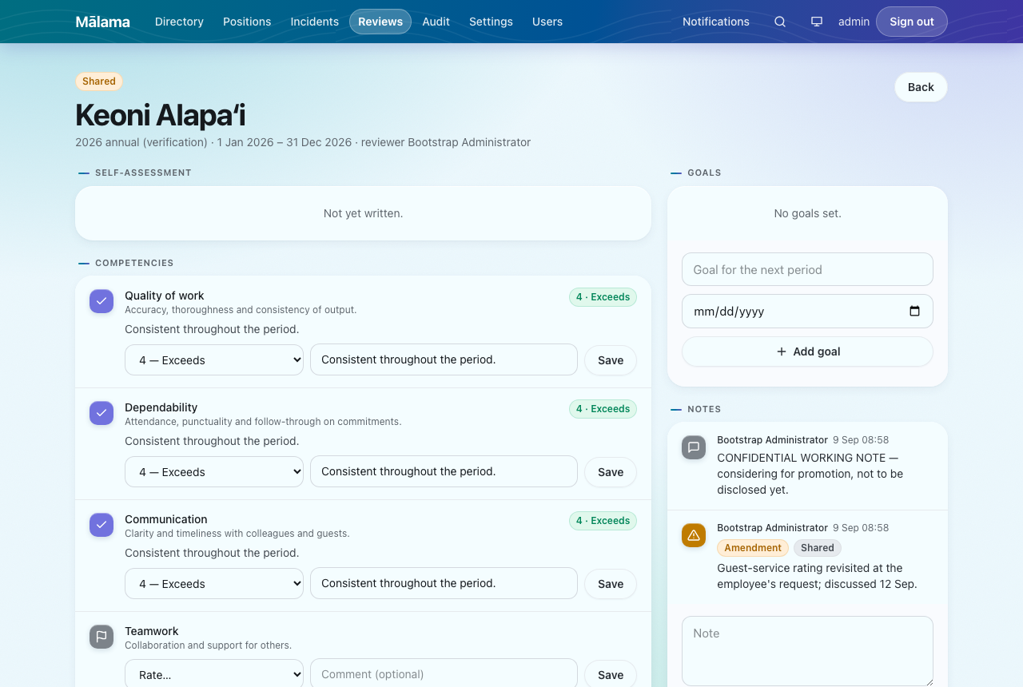Click the Communication comment field

click(444, 583)
